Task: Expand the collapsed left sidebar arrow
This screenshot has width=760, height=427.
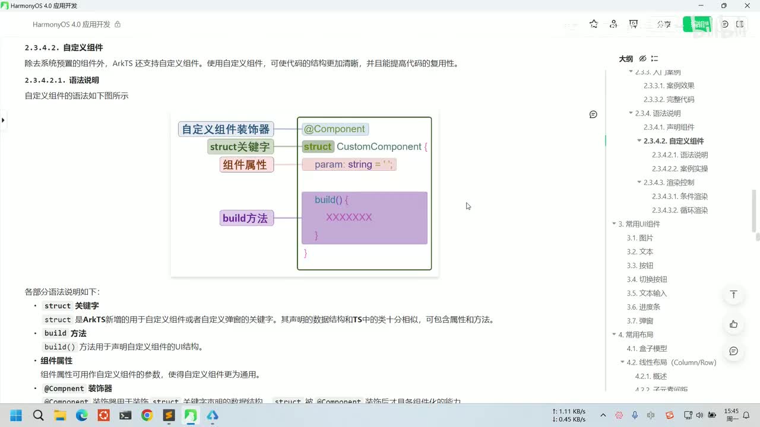Action: click(x=3, y=120)
